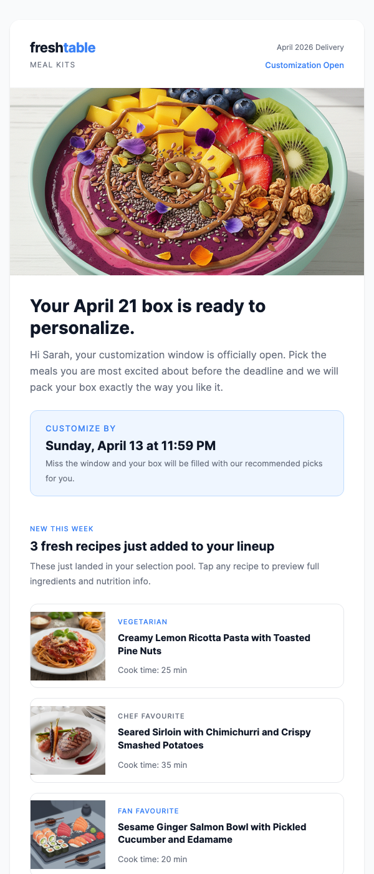Image resolution: width=374 pixels, height=874 pixels.
Task: Click the FAN FAVOURITE tag
Action: coord(148,811)
